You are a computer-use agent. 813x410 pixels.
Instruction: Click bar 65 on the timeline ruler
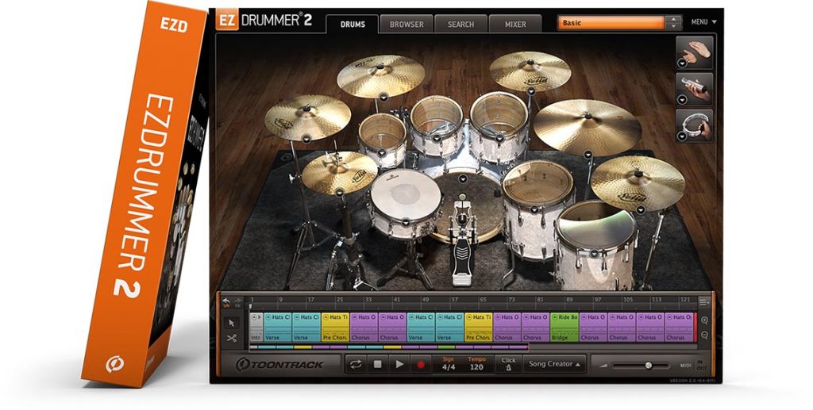pyautogui.click(x=483, y=300)
